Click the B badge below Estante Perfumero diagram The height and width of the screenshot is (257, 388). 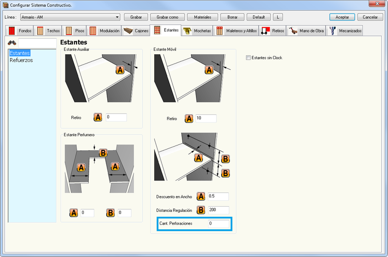point(111,213)
